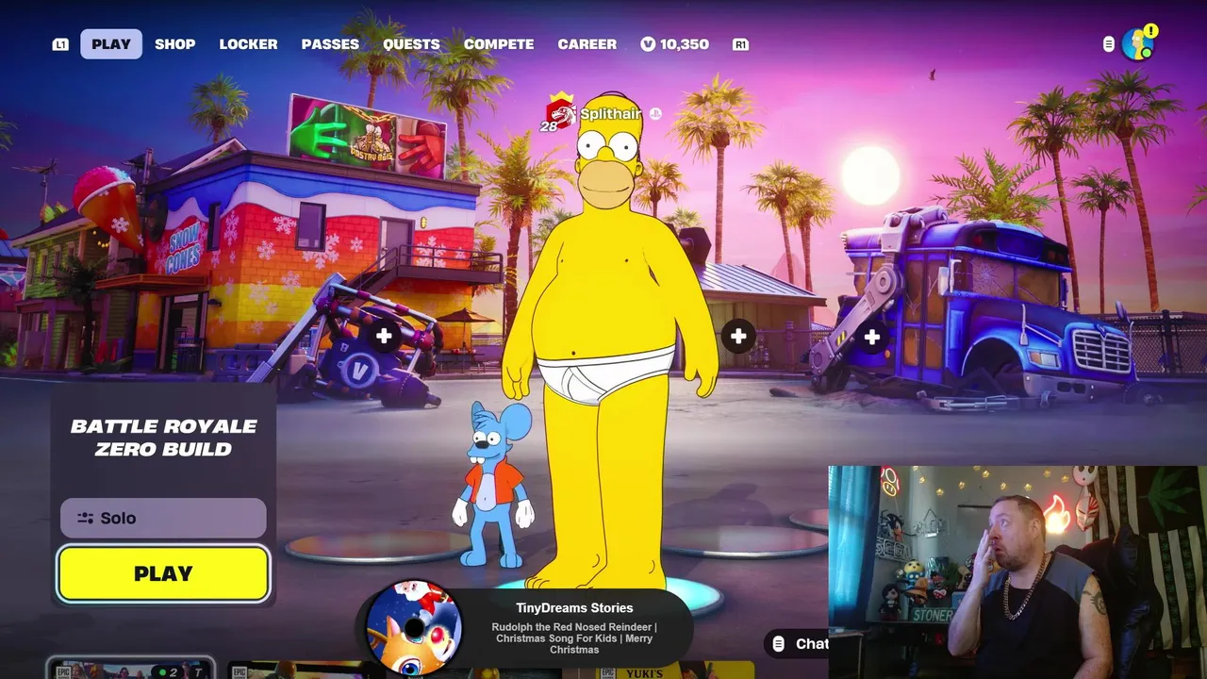Viewport: 1207px width, 679px height.
Task: Click the L1 shoulder button indicator
Action: point(60,44)
